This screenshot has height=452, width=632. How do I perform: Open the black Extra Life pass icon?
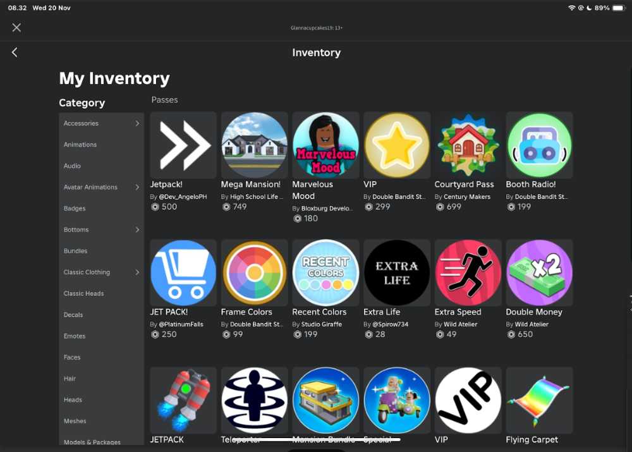point(397,272)
